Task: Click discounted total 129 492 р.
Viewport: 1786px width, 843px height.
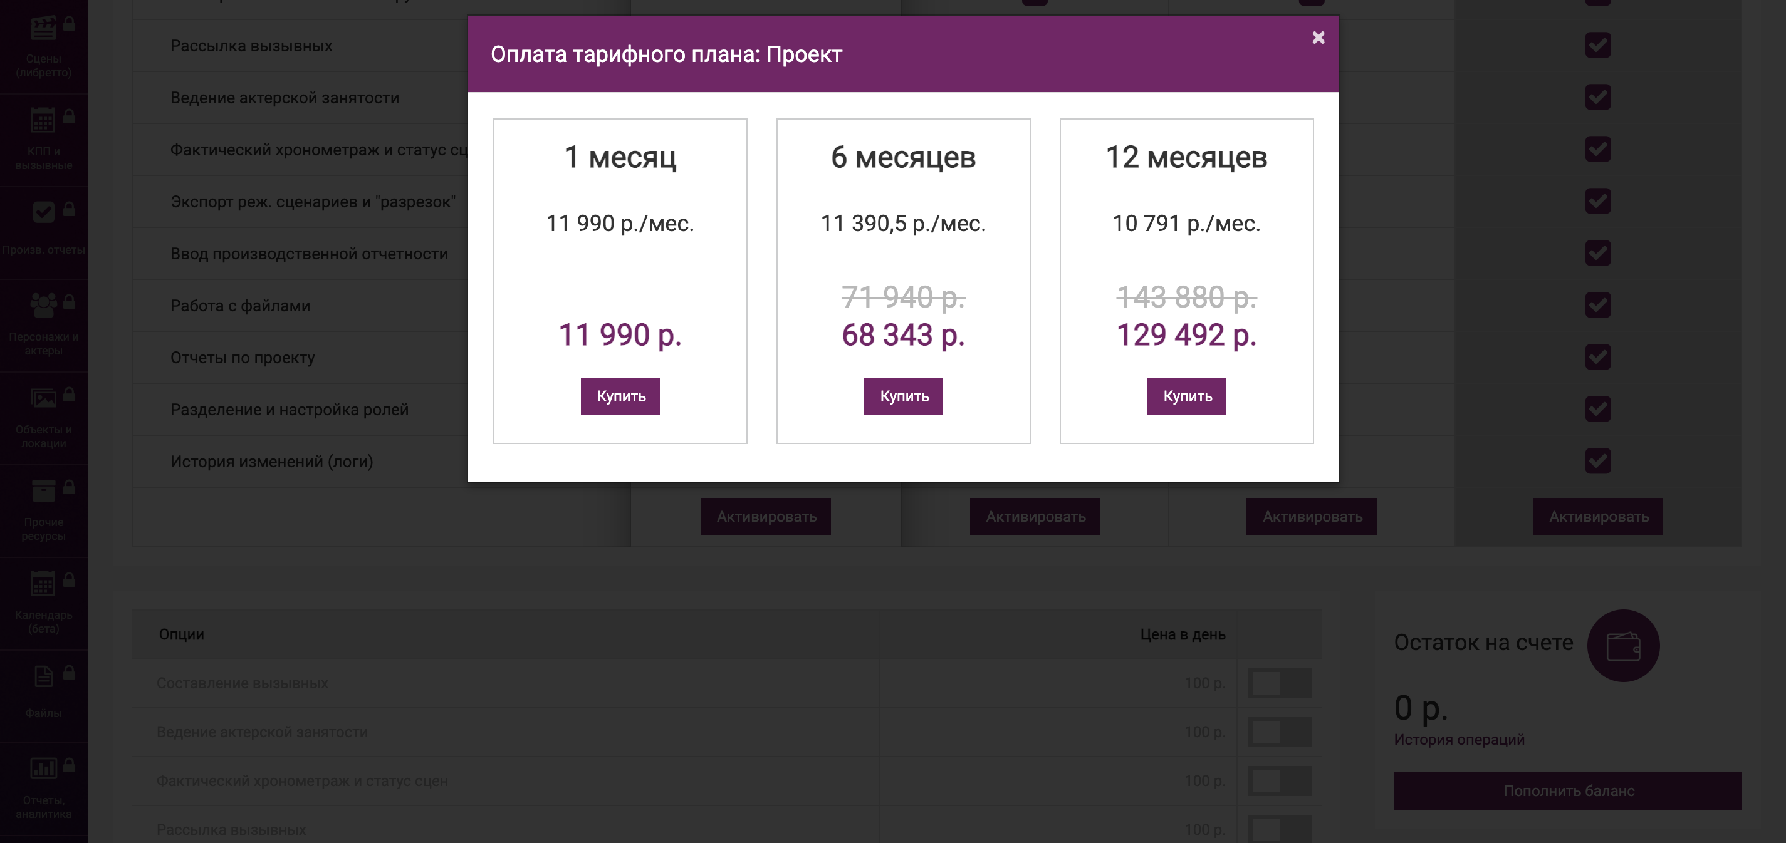Action: pos(1186,335)
